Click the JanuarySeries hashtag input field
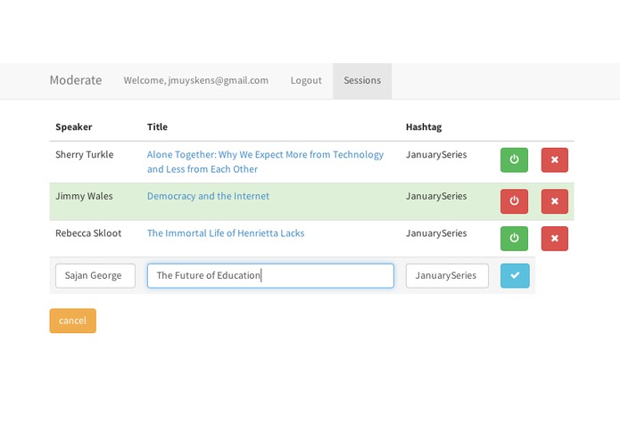The height and width of the screenshot is (440, 620). pyautogui.click(x=447, y=275)
